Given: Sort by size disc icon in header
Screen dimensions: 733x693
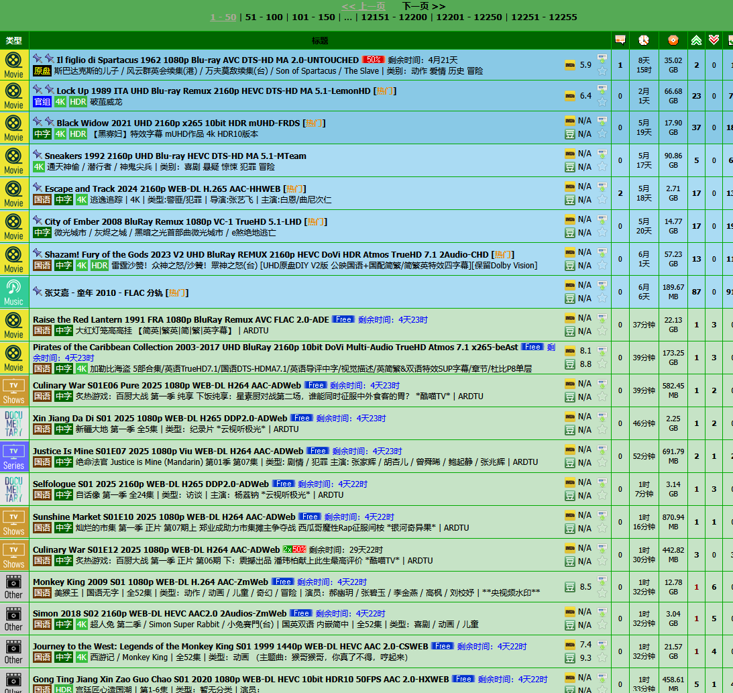Looking at the screenshot, I should 673,40.
